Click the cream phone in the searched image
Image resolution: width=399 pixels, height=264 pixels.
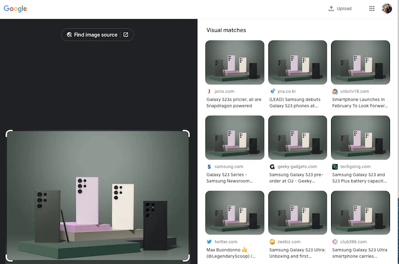[123, 207]
